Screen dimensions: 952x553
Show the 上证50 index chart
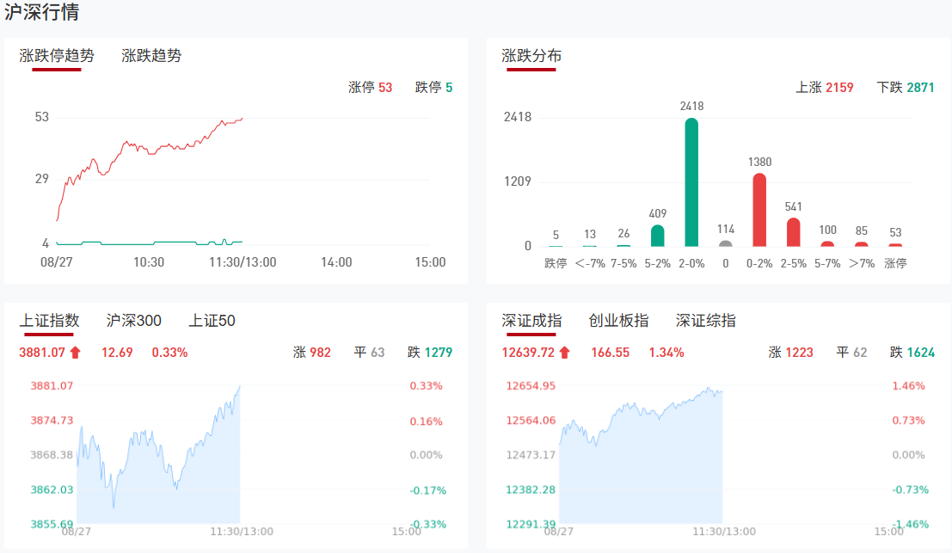tap(212, 321)
